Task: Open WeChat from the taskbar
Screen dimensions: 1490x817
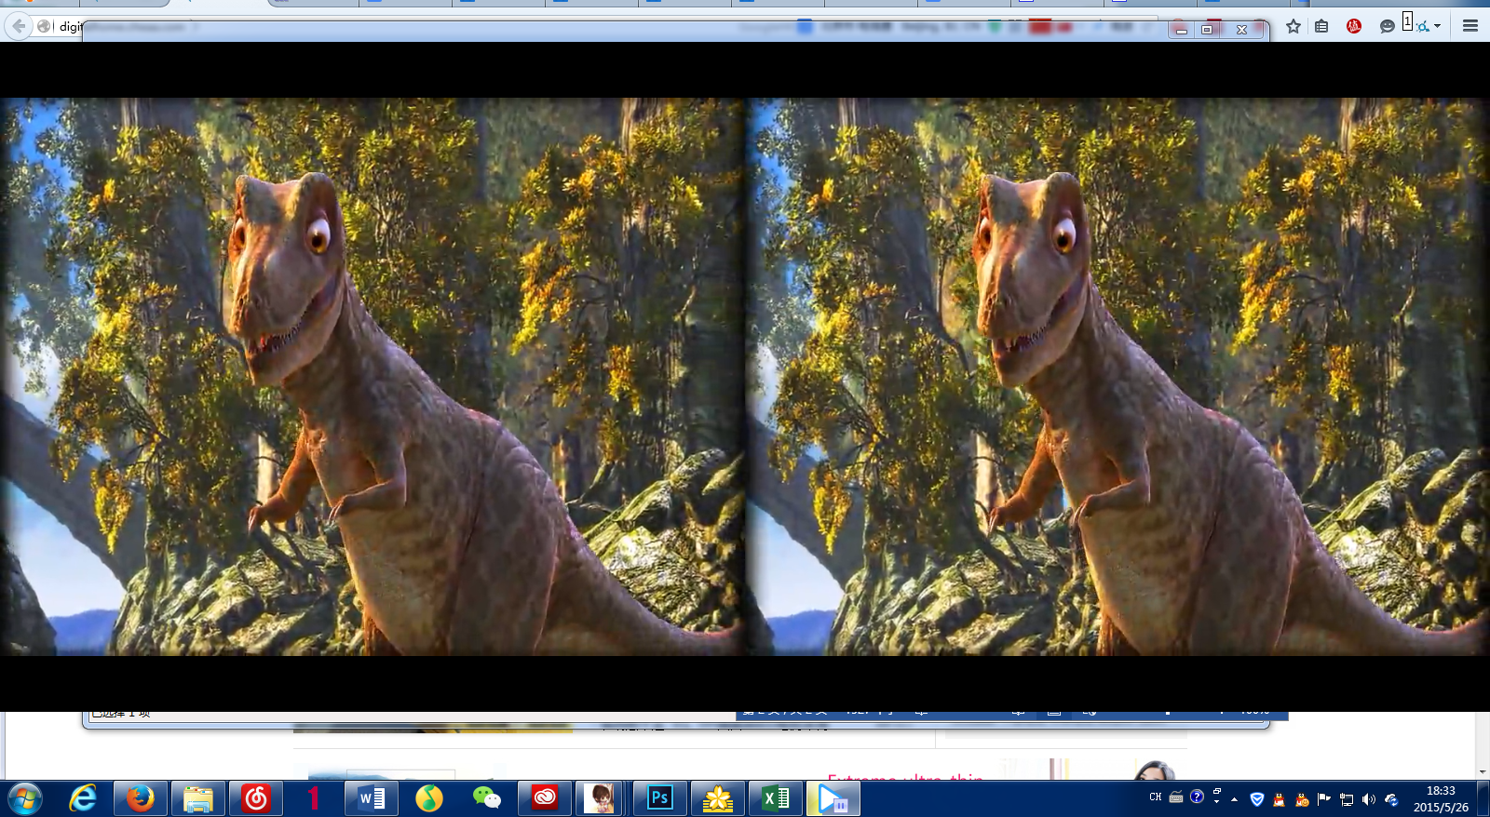Action: pos(487,798)
